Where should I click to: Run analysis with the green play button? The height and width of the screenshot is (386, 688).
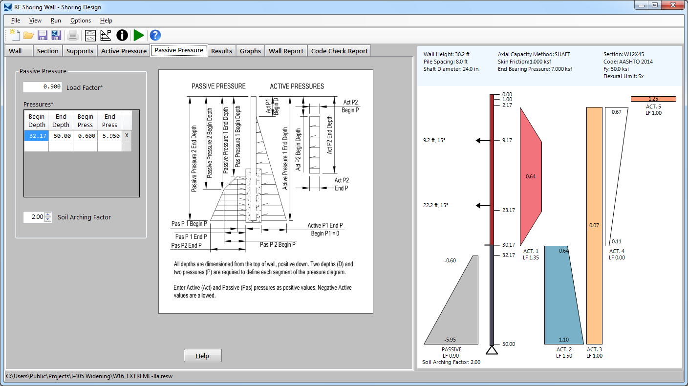pyautogui.click(x=139, y=35)
